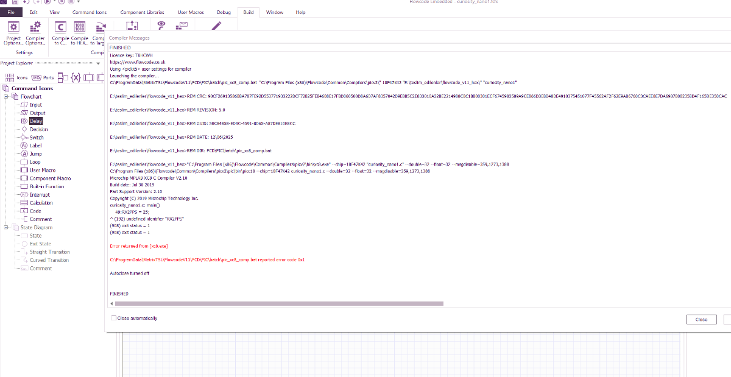The image size is (731, 377).
Task: Switch to the Debug ribbon tab
Action: tap(224, 12)
